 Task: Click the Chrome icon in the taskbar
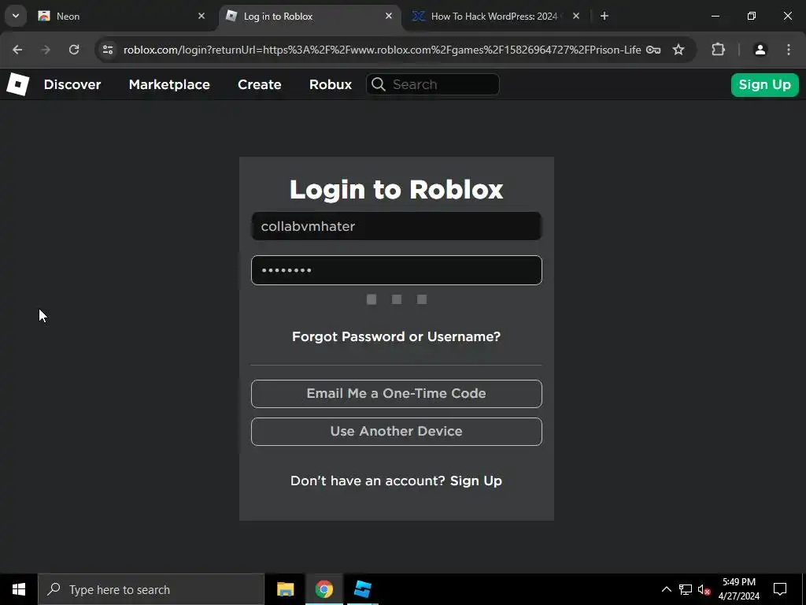pos(324,589)
